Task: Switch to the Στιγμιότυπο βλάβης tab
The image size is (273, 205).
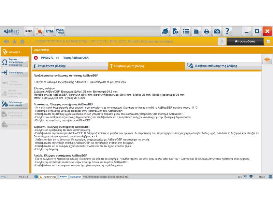Action: tap(70, 66)
